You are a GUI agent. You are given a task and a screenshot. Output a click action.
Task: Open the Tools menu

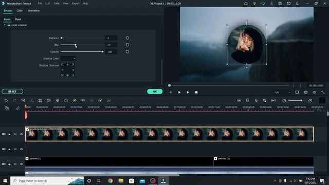[x=56, y=4]
